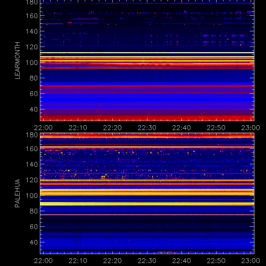This screenshot has width=266, height=266.
Task: Choose the 60 frequency label on Palehua axis
Action: tap(34, 227)
